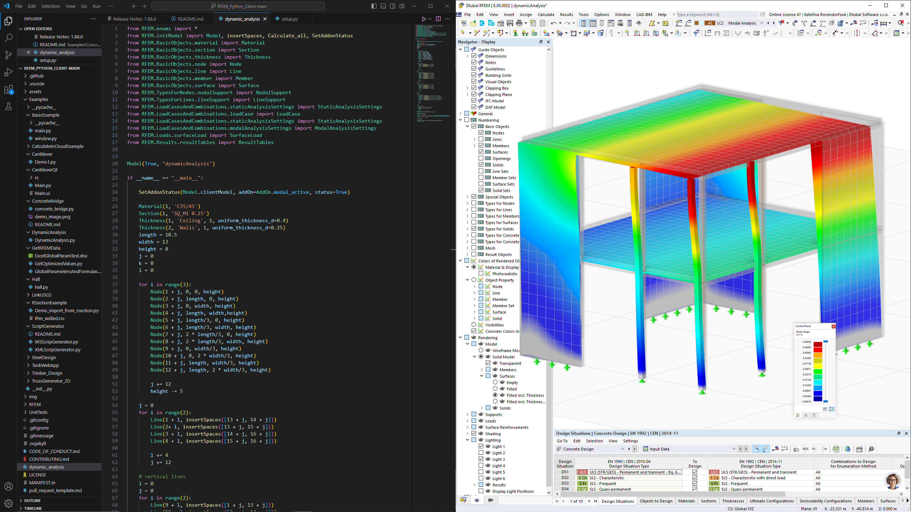Toggle the Filled incl. Thickness radio button
The image size is (911, 512).
click(496, 395)
